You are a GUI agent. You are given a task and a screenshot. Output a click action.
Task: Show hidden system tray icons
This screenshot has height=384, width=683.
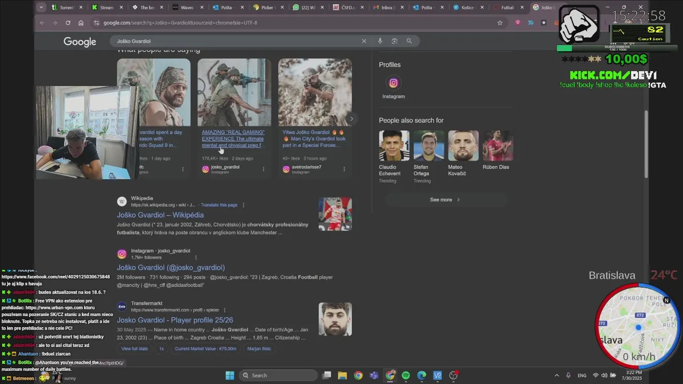[557, 375]
